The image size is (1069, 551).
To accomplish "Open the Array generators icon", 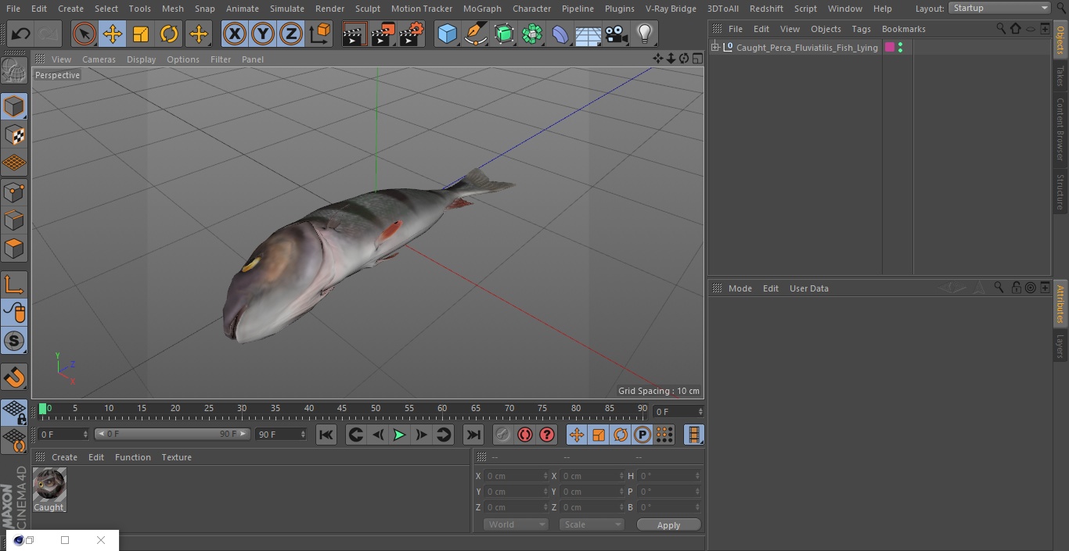I will click(532, 34).
